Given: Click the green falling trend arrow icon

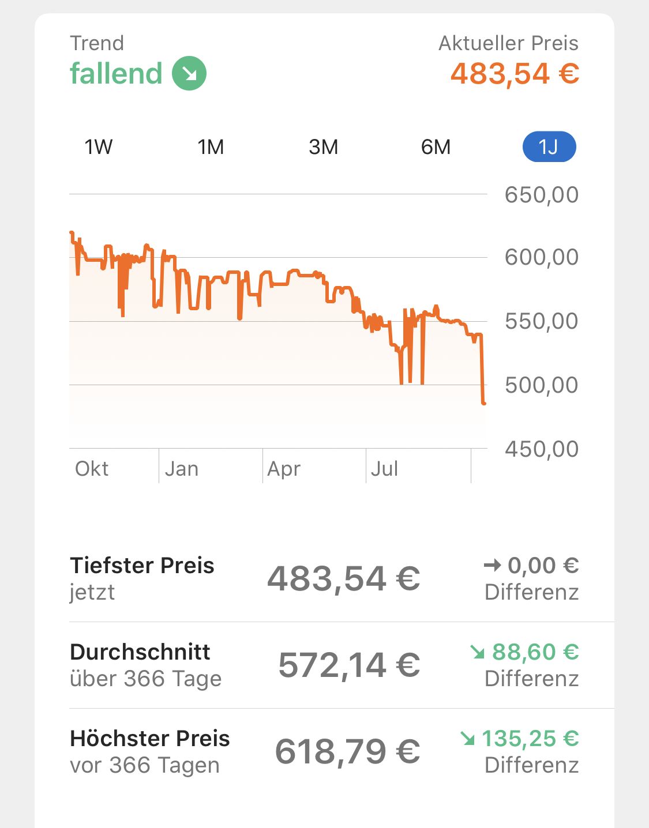Looking at the screenshot, I should pyautogui.click(x=189, y=73).
